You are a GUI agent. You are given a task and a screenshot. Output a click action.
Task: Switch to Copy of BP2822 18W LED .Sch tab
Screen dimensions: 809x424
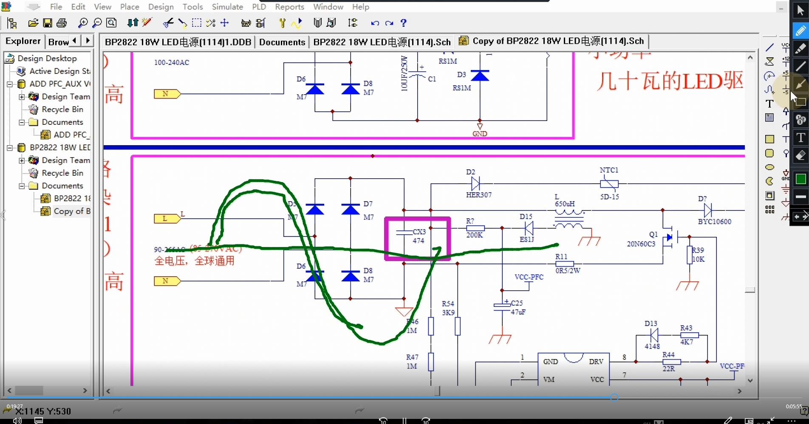click(x=552, y=41)
